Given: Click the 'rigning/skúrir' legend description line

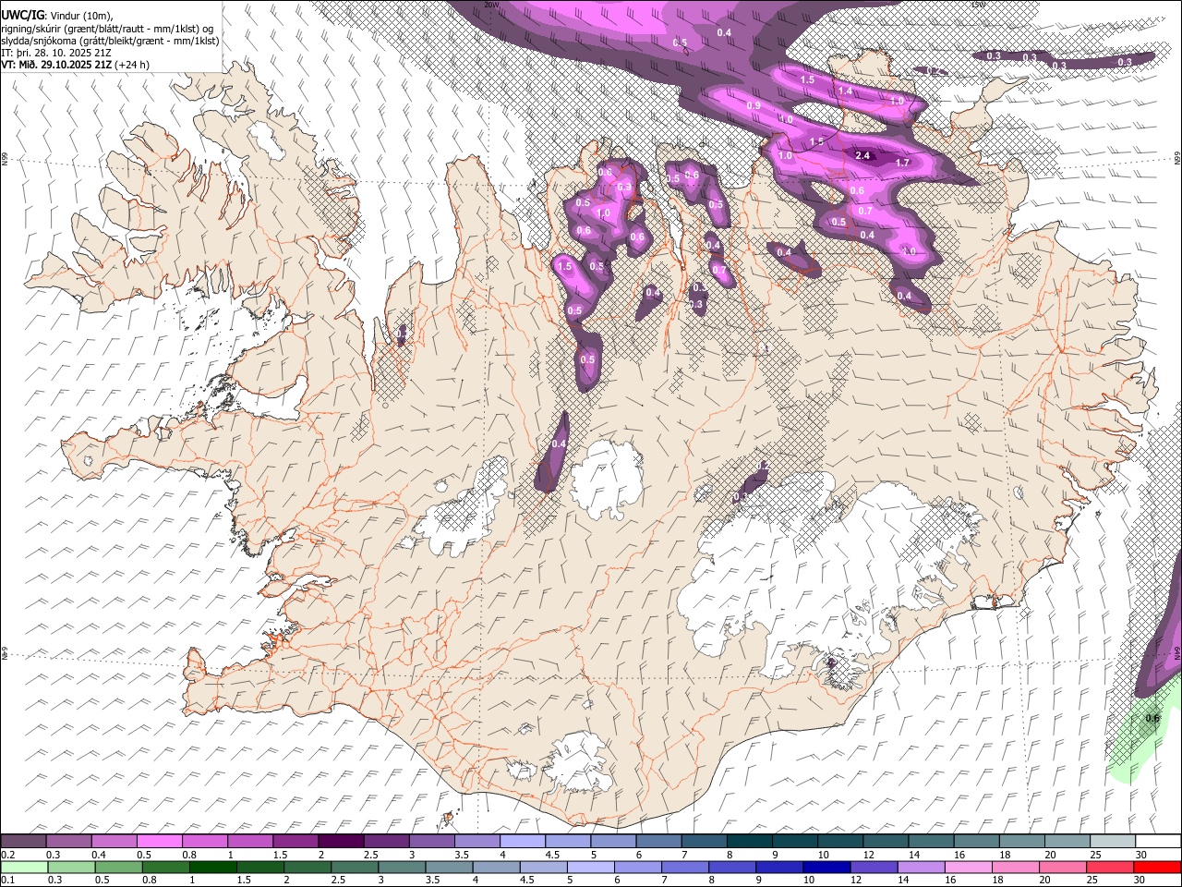Looking at the screenshot, I should [107, 28].
